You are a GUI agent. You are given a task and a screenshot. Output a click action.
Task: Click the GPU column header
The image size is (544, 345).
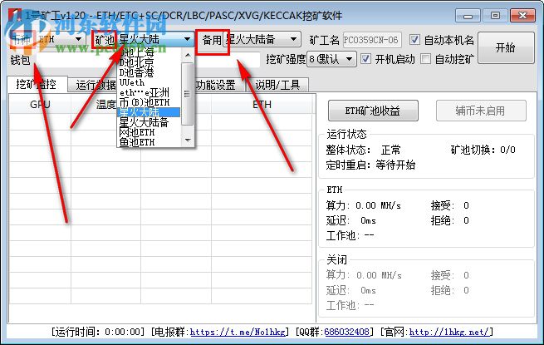[40, 104]
